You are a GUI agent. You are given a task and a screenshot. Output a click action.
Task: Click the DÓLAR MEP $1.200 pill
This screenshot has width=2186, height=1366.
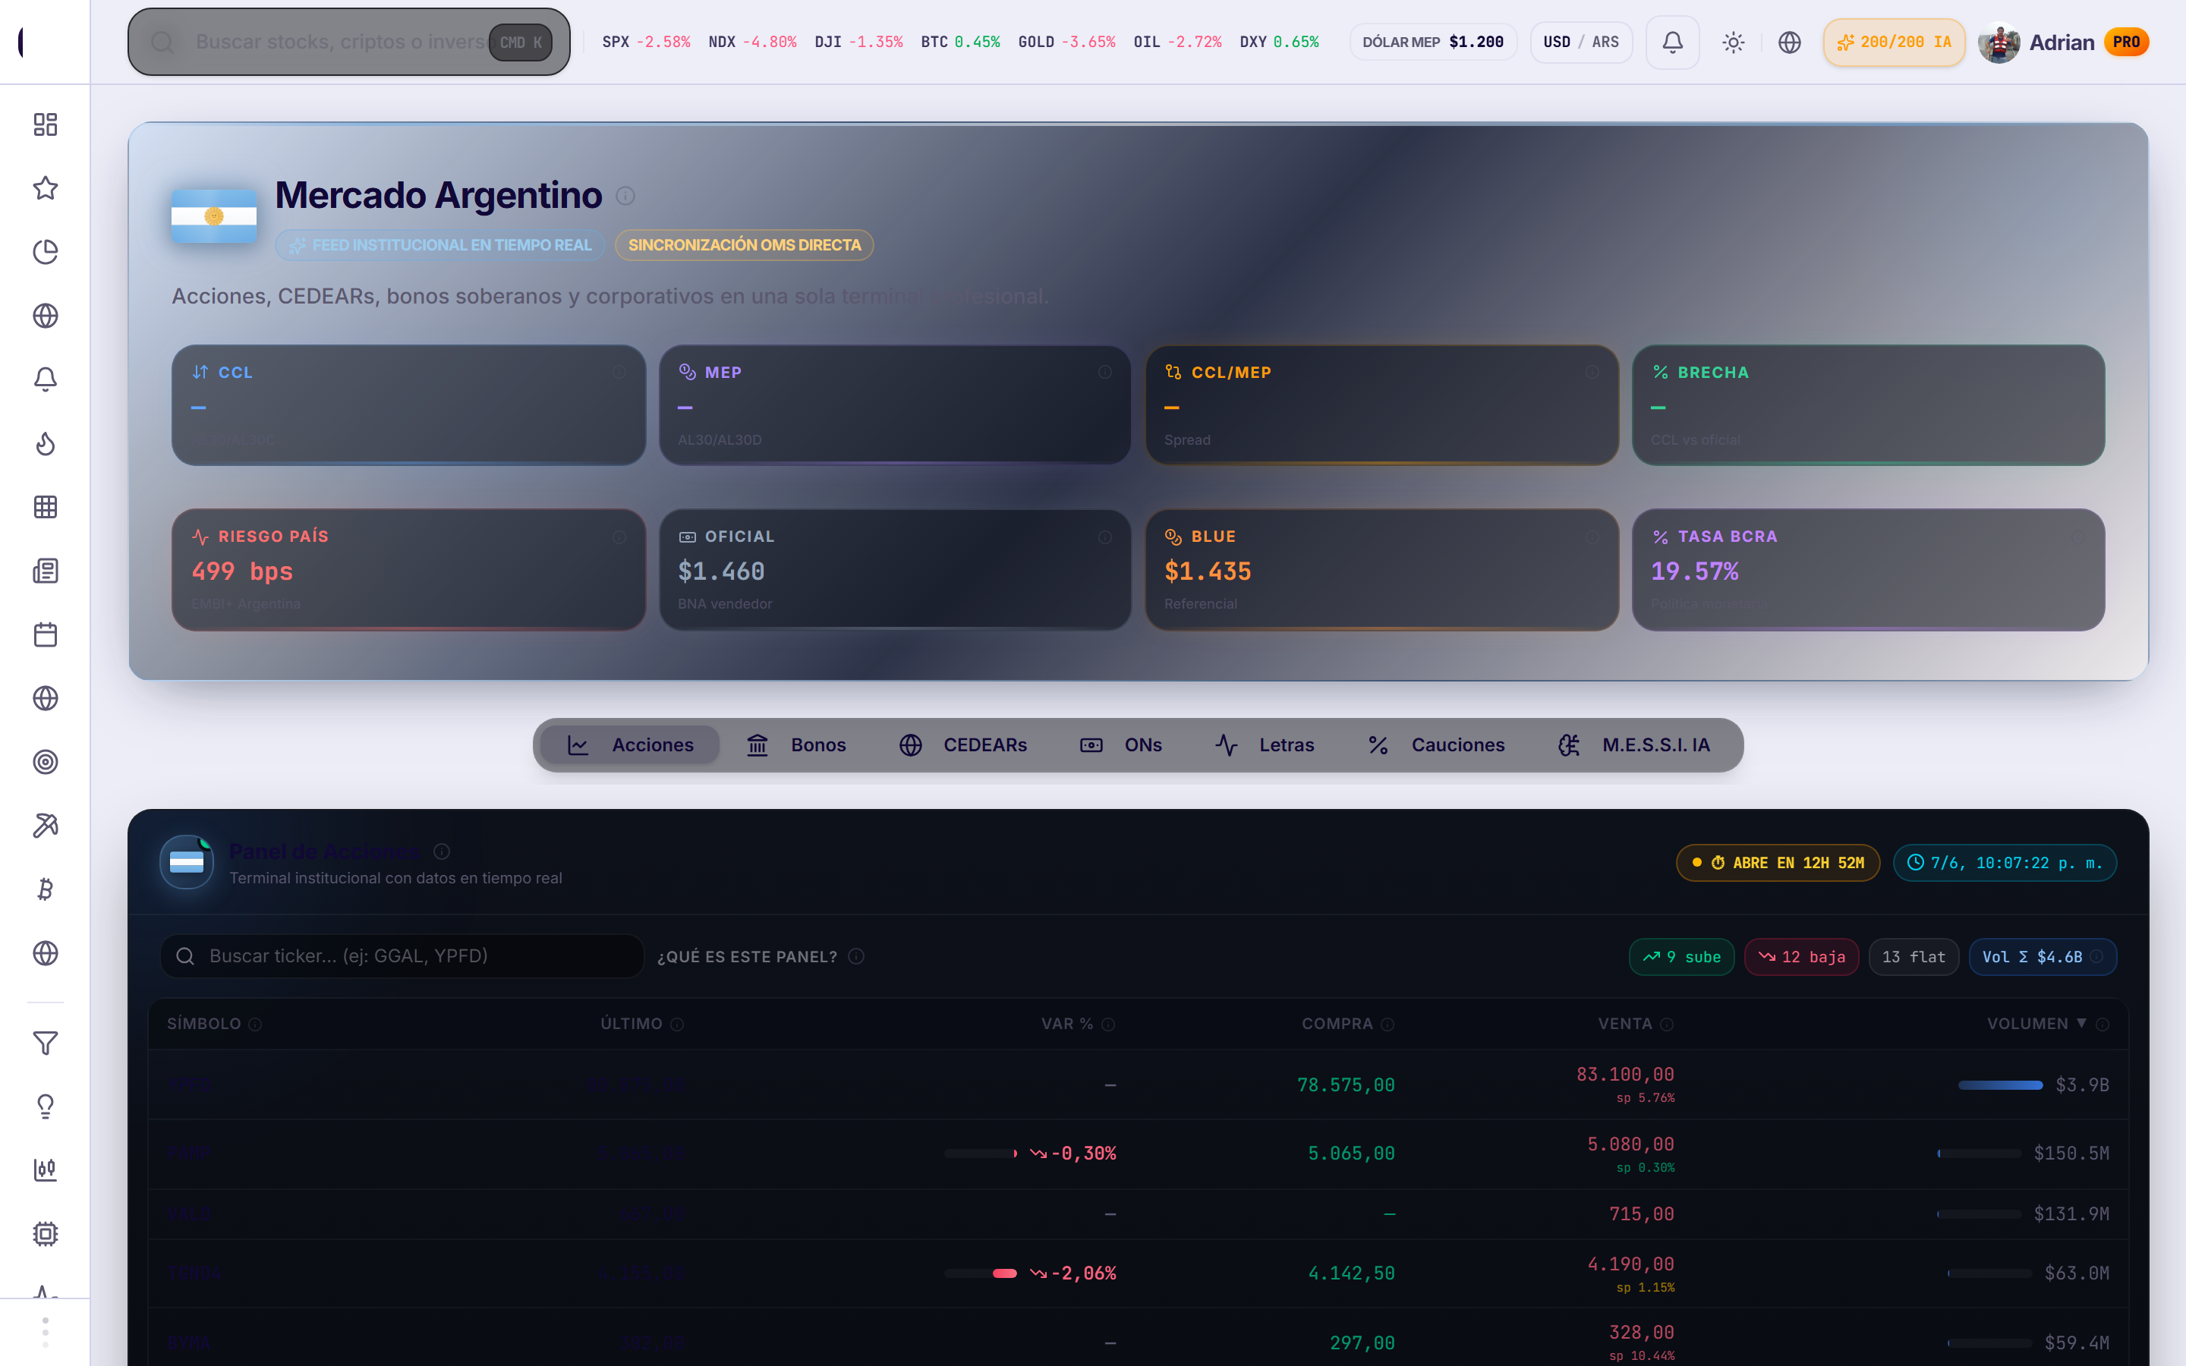click(x=1432, y=42)
